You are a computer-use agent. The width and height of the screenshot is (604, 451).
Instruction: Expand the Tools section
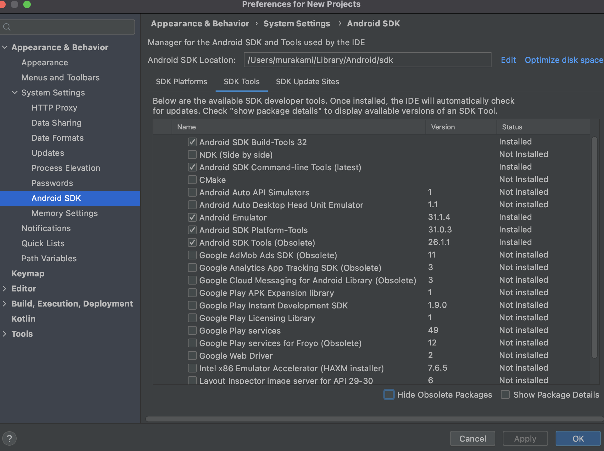pyautogui.click(x=5, y=334)
